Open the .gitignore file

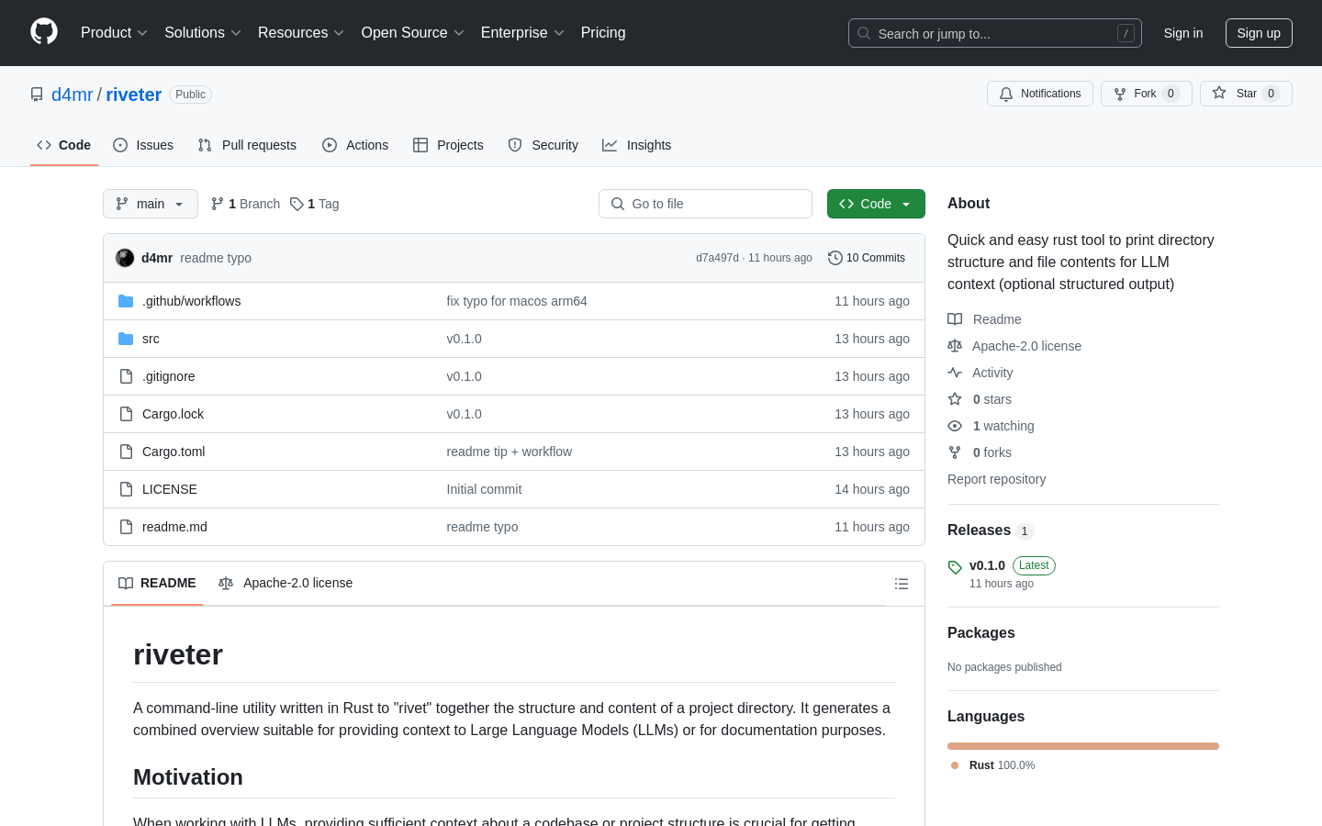168,376
